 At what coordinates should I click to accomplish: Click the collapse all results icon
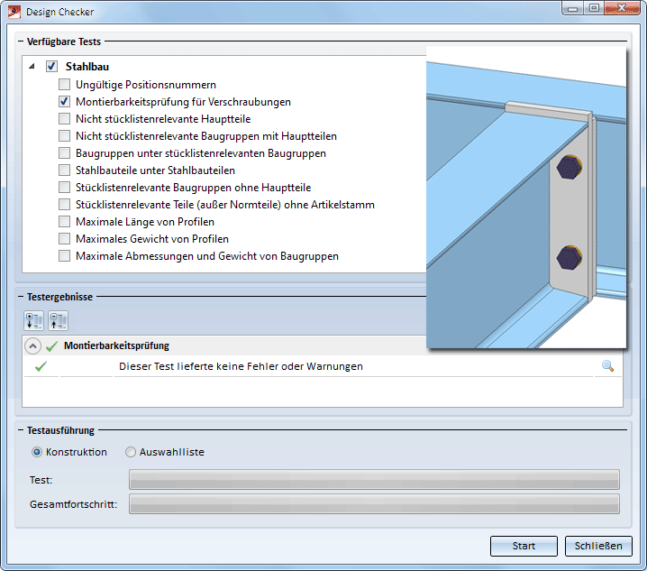click(x=59, y=320)
